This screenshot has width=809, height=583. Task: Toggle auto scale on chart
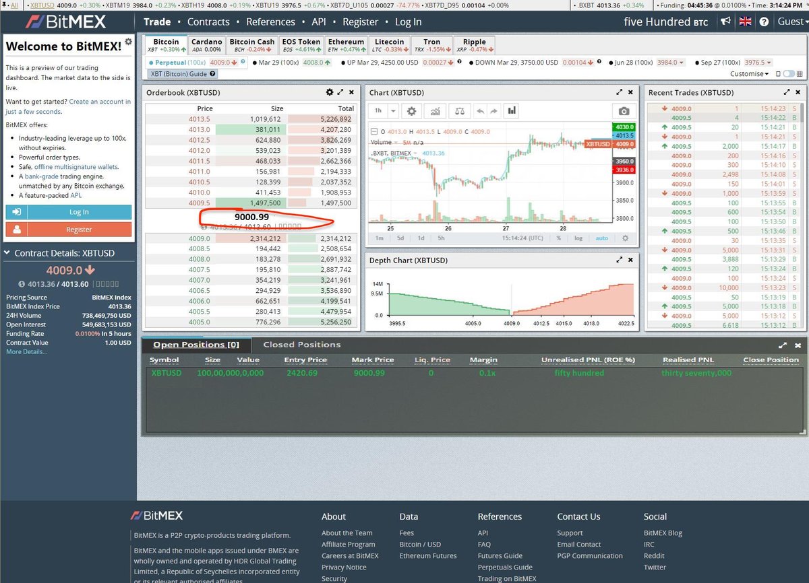602,238
